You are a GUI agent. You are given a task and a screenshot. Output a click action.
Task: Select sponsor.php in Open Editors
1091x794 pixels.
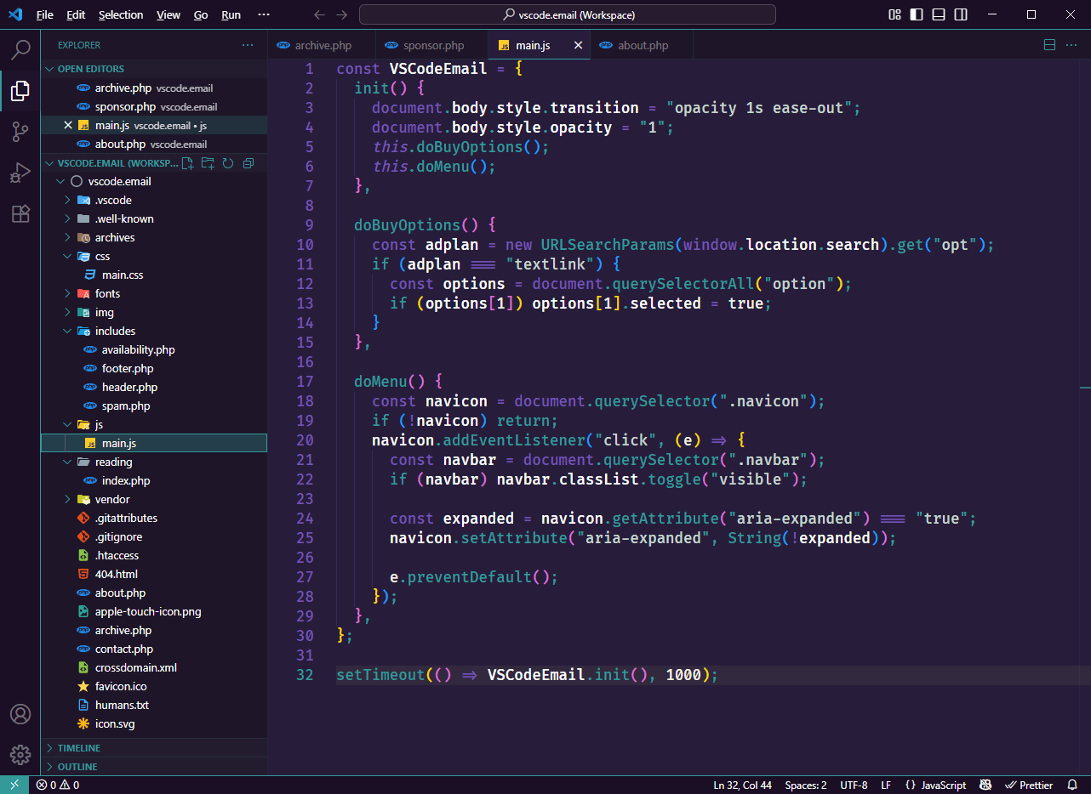click(x=154, y=106)
